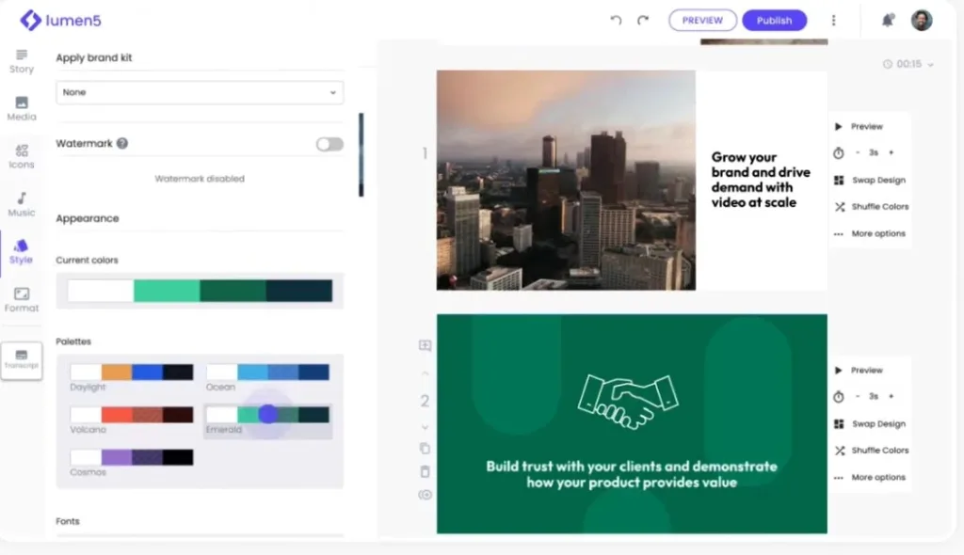Image resolution: width=964 pixels, height=555 pixels.
Task: Click the PREVIEW button
Action: pyautogui.click(x=702, y=21)
